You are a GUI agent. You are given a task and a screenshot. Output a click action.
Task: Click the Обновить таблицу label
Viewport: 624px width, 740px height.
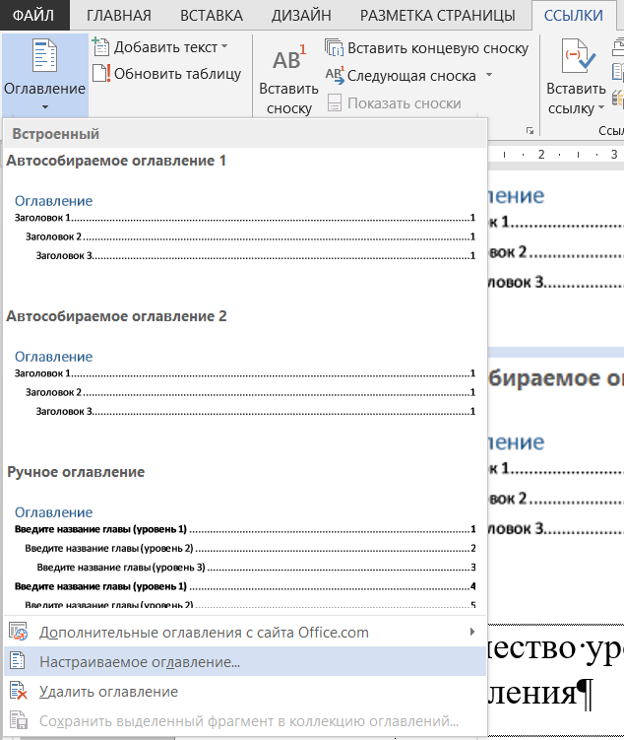178,74
